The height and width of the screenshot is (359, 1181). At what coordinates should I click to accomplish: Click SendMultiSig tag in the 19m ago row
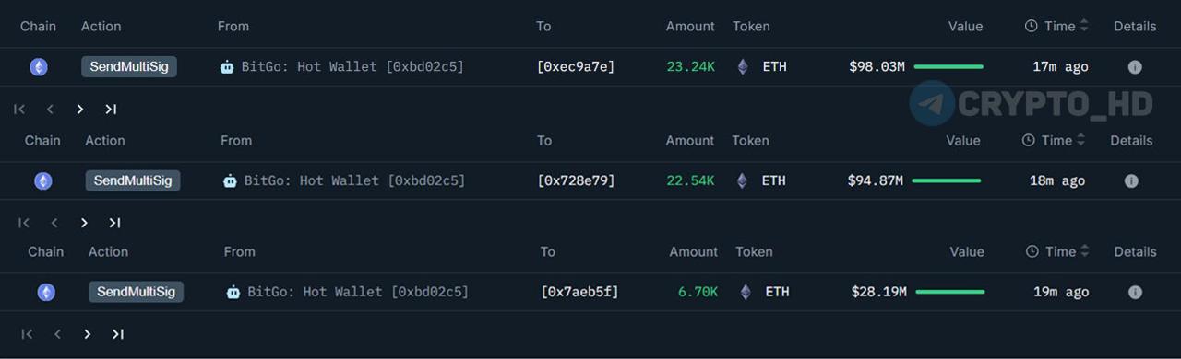click(137, 293)
